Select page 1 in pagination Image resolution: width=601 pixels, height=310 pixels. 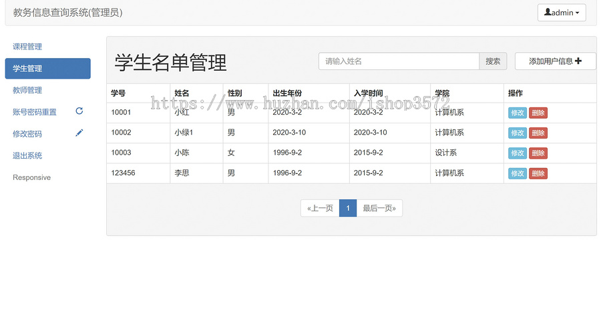(348, 208)
